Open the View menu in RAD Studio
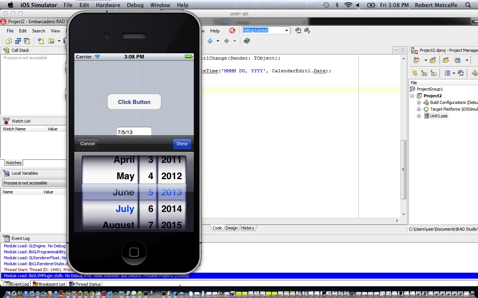The height and width of the screenshot is (298, 478). click(55, 31)
